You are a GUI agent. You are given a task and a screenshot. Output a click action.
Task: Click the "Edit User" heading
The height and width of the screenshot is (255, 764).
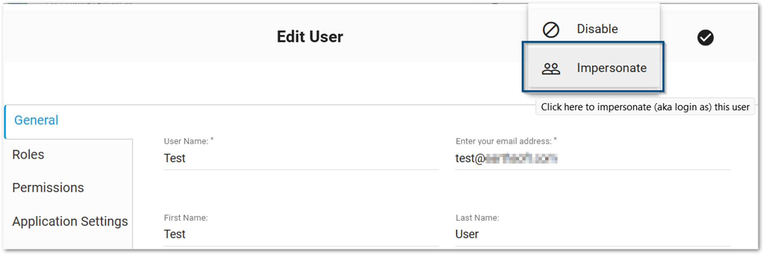coord(310,37)
